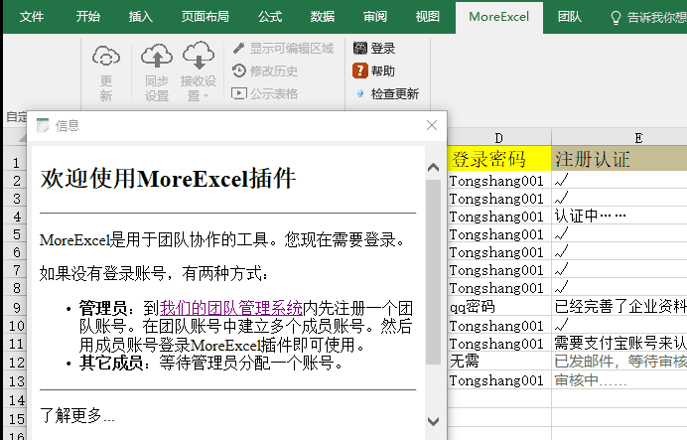Image resolution: width=687 pixels, height=440 pixels.
Task: Open the 我们的团队管理系统 link
Action: pos(231,308)
